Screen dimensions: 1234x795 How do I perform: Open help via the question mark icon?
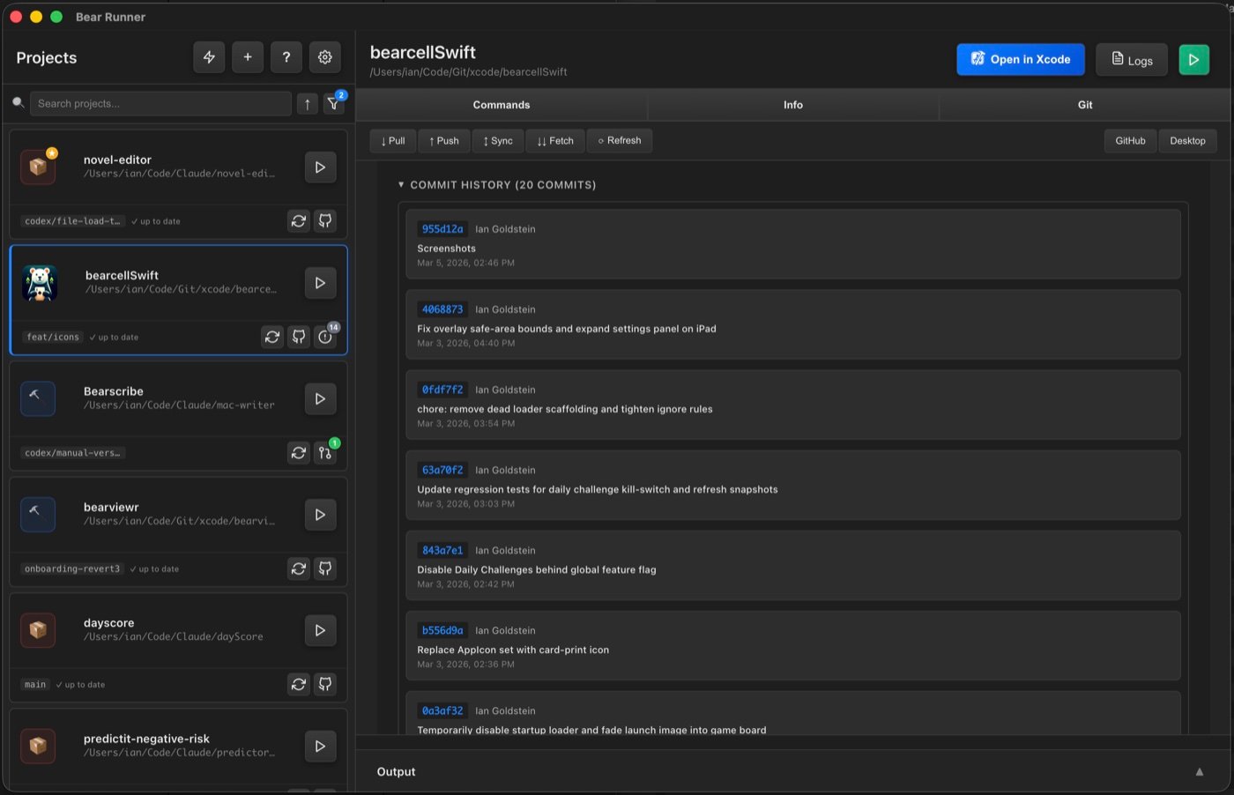(286, 57)
